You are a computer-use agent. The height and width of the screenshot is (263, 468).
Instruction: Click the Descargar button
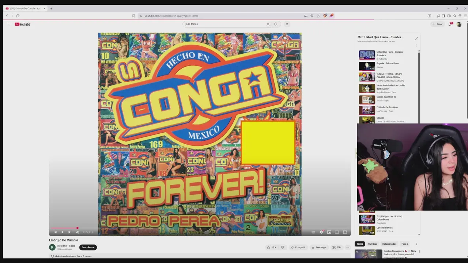click(x=319, y=247)
